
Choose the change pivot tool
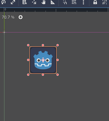click(34, 2)
